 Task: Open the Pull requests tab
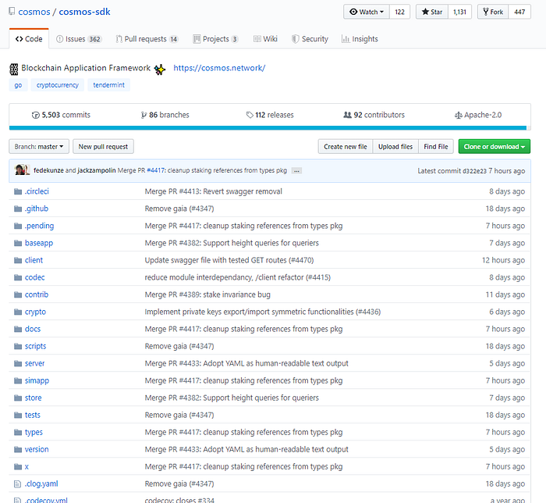(x=147, y=39)
